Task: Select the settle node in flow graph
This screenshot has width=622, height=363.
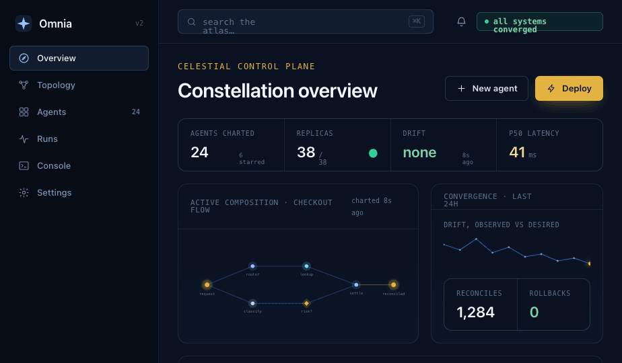Action: [x=356, y=284]
